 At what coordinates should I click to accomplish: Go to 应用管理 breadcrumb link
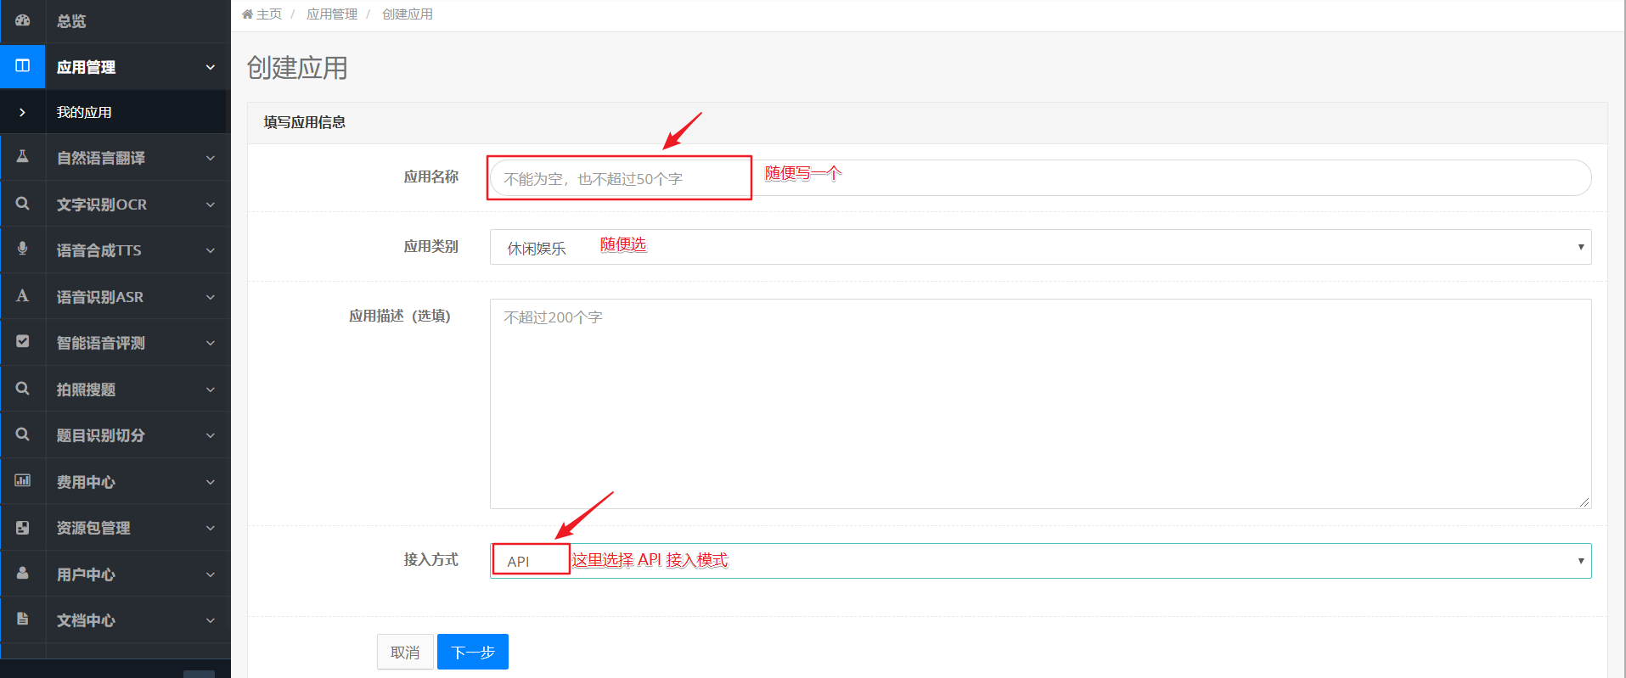(x=332, y=14)
